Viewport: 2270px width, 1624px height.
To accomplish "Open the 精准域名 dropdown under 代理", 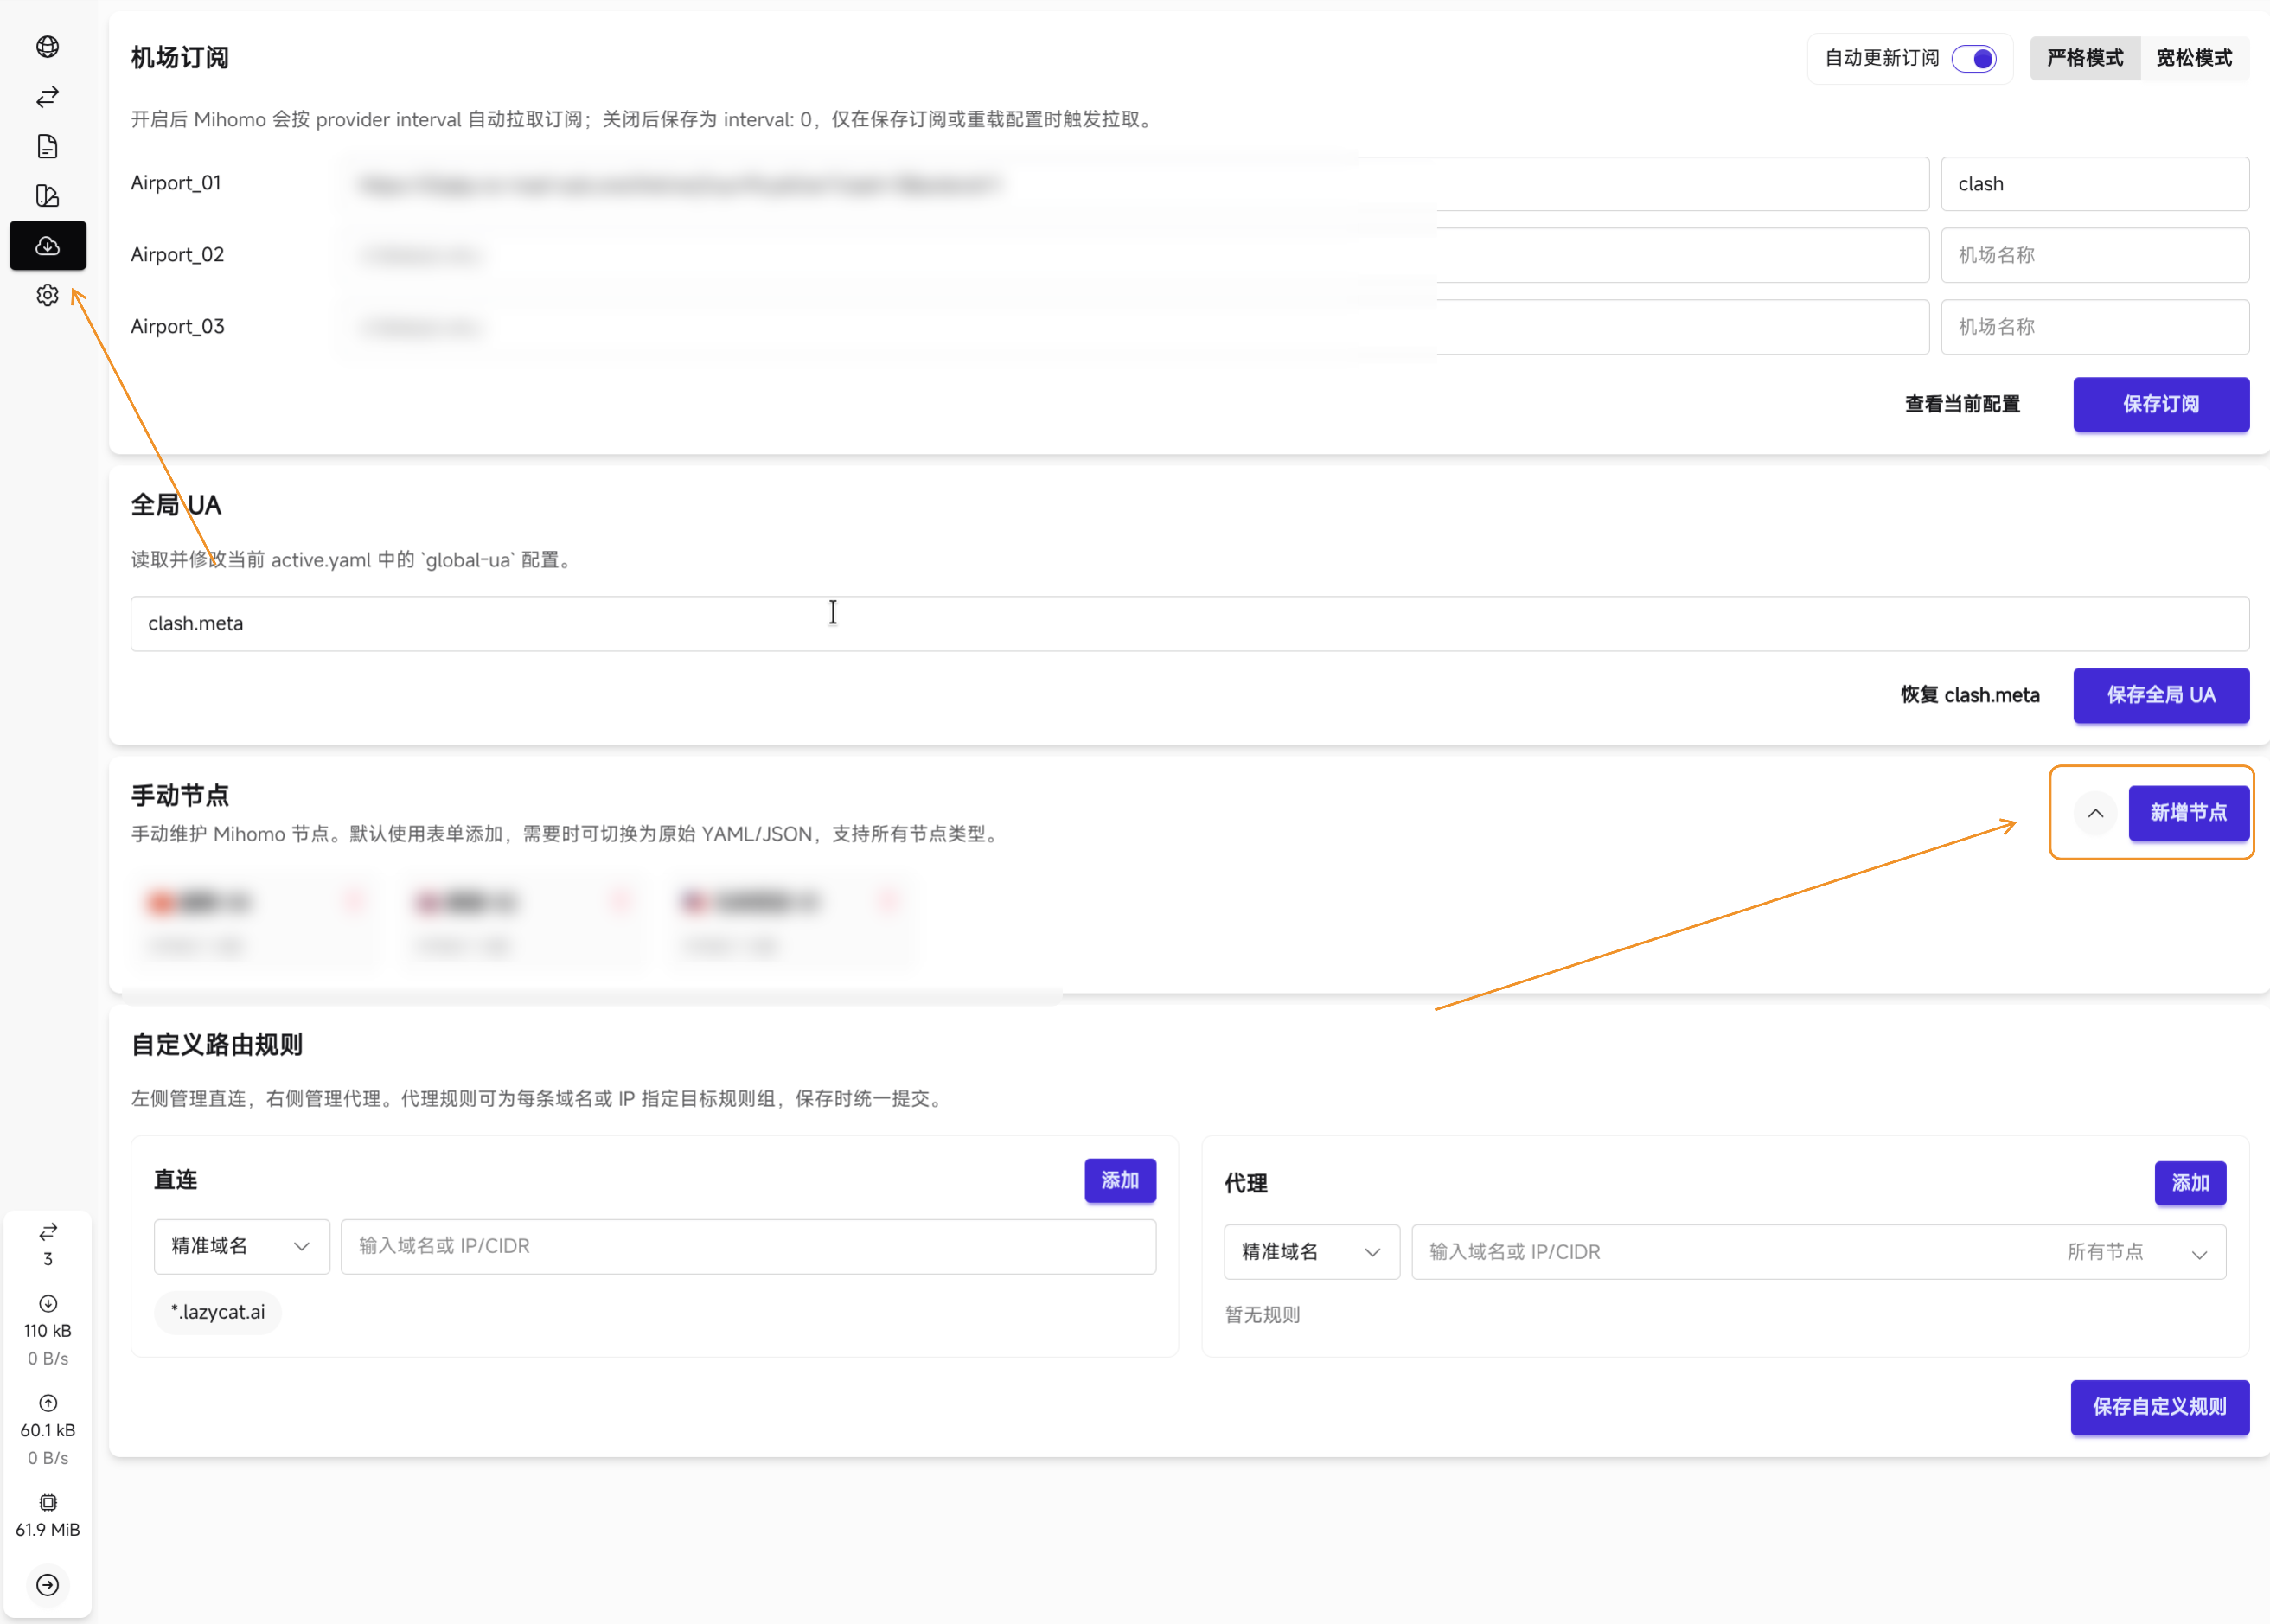I will click(1311, 1252).
